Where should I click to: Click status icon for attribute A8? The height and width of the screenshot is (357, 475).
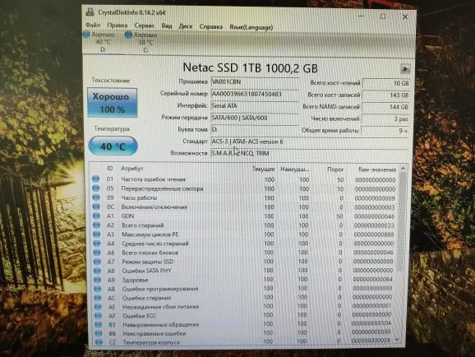tap(97, 271)
